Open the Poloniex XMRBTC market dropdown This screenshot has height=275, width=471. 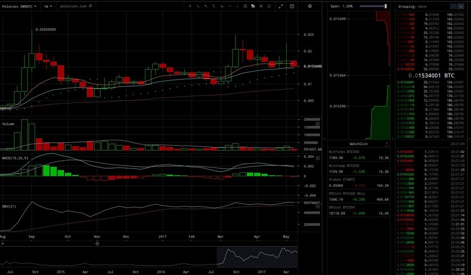[x=19, y=6]
